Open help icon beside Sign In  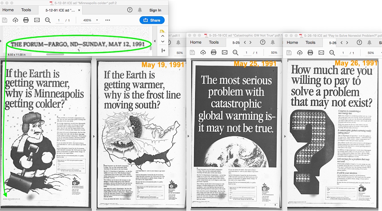pos(130,10)
